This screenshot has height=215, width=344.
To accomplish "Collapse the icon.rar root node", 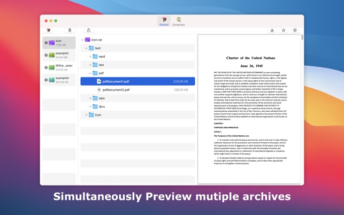I will pyautogui.click(x=82, y=40).
